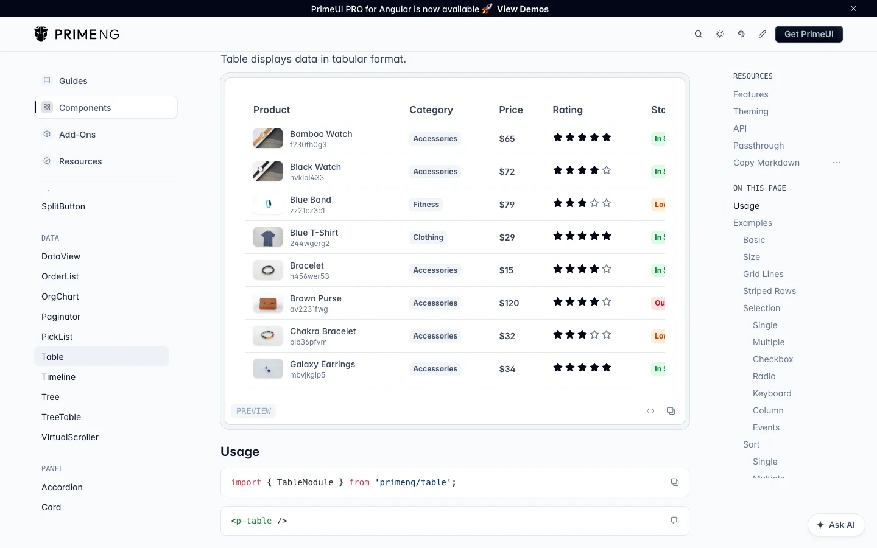Toggle dark mode sun icon

tap(720, 34)
